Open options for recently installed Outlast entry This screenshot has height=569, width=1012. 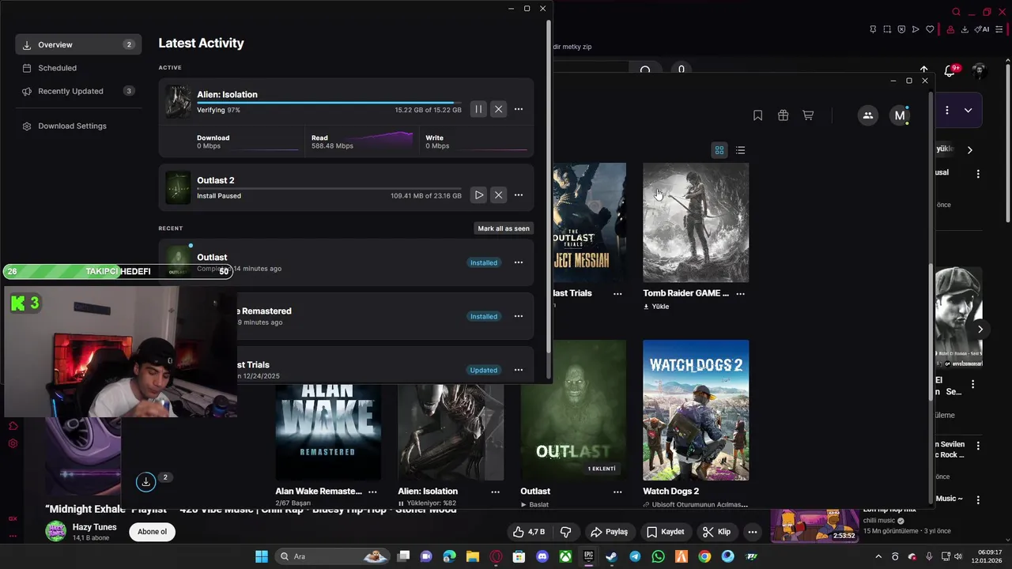click(519, 262)
